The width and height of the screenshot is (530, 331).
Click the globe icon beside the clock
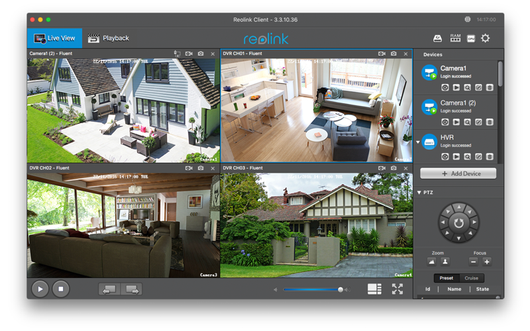(x=468, y=20)
